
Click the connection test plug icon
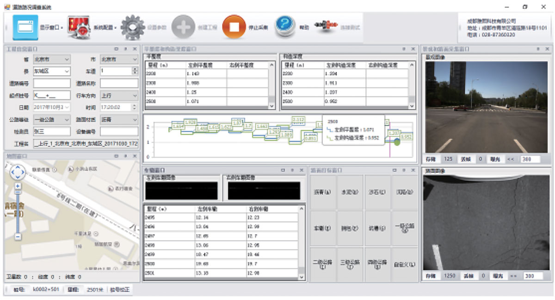tap(326, 27)
